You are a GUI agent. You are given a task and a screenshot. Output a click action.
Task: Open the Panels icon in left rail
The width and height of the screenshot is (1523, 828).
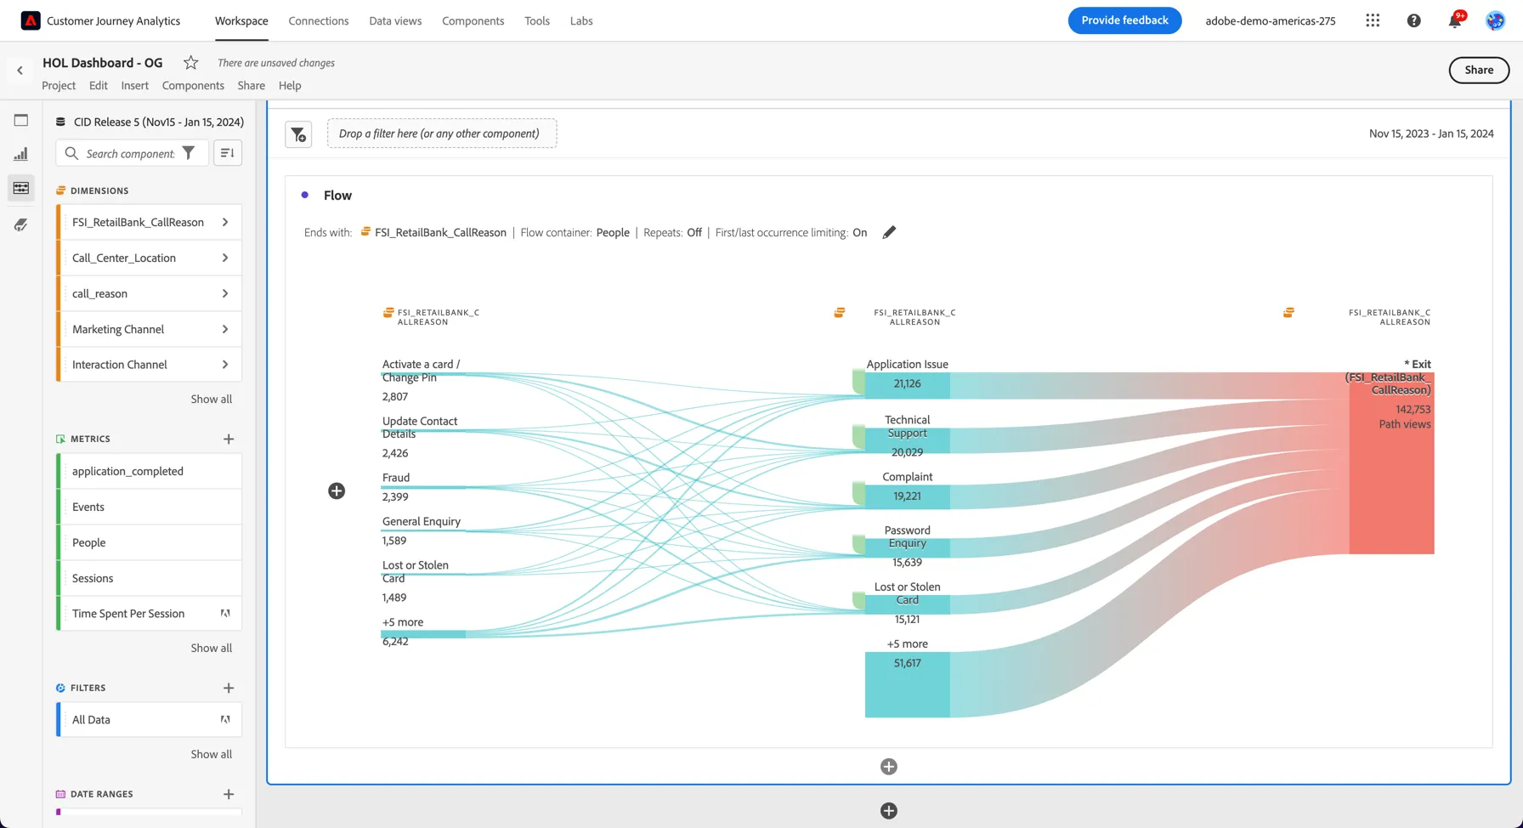pyautogui.click(x=21, y=120)
